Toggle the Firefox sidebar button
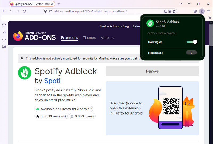The width and height of the screenshot is (213, 144). (5, 11)
